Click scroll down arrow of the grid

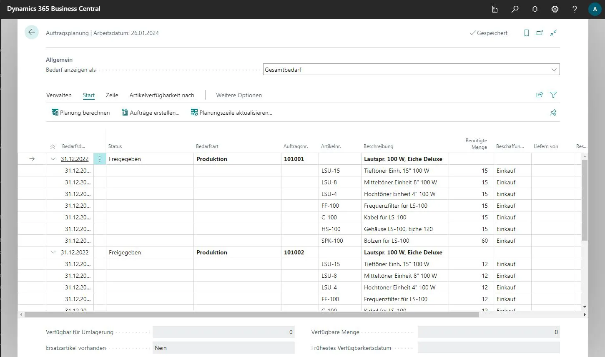[585, 307]
